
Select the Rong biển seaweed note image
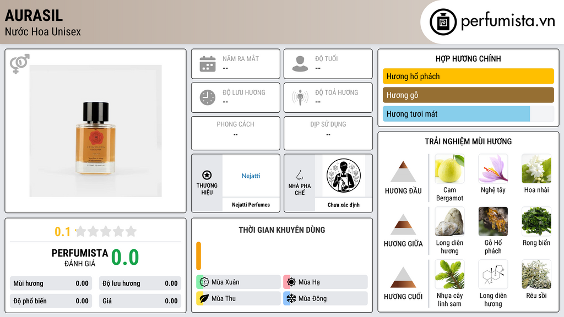pos(536,221)
